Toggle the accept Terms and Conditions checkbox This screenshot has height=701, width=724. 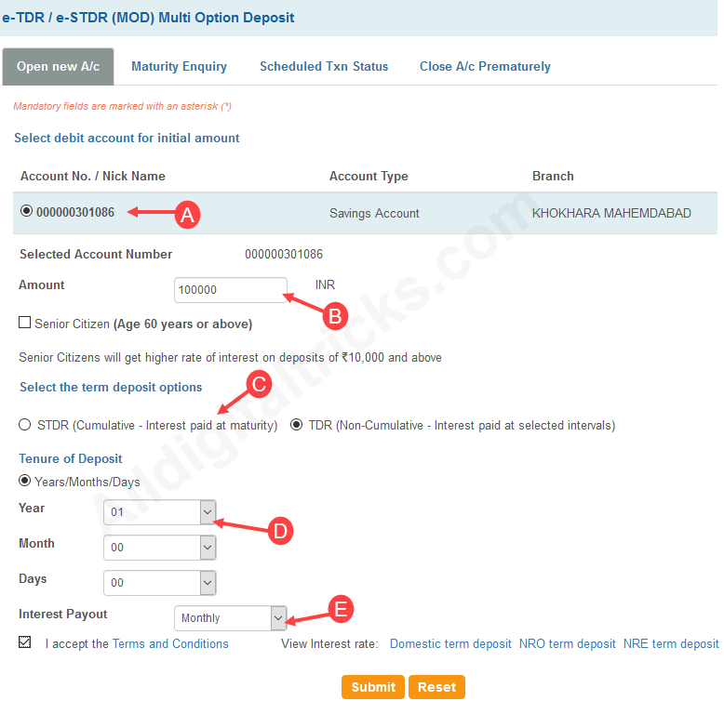pos(24,642)
